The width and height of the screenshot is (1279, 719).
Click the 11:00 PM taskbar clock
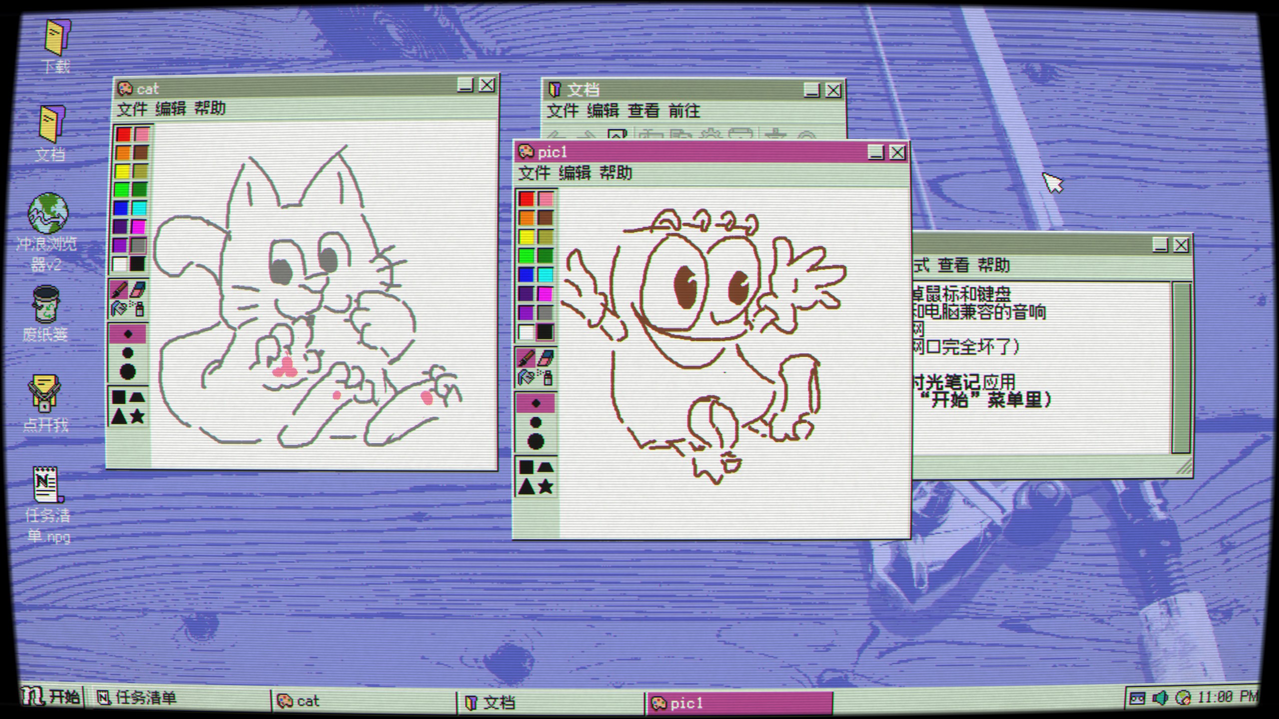1227,697
